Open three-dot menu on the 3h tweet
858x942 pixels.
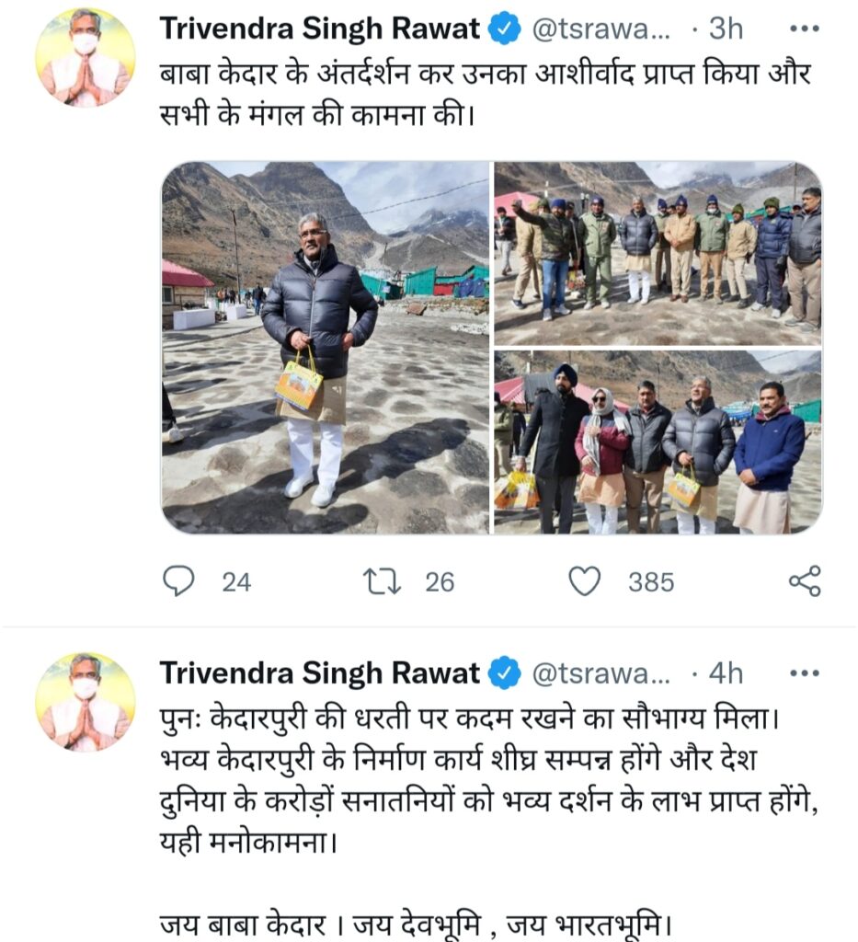[x=805, y=29]
